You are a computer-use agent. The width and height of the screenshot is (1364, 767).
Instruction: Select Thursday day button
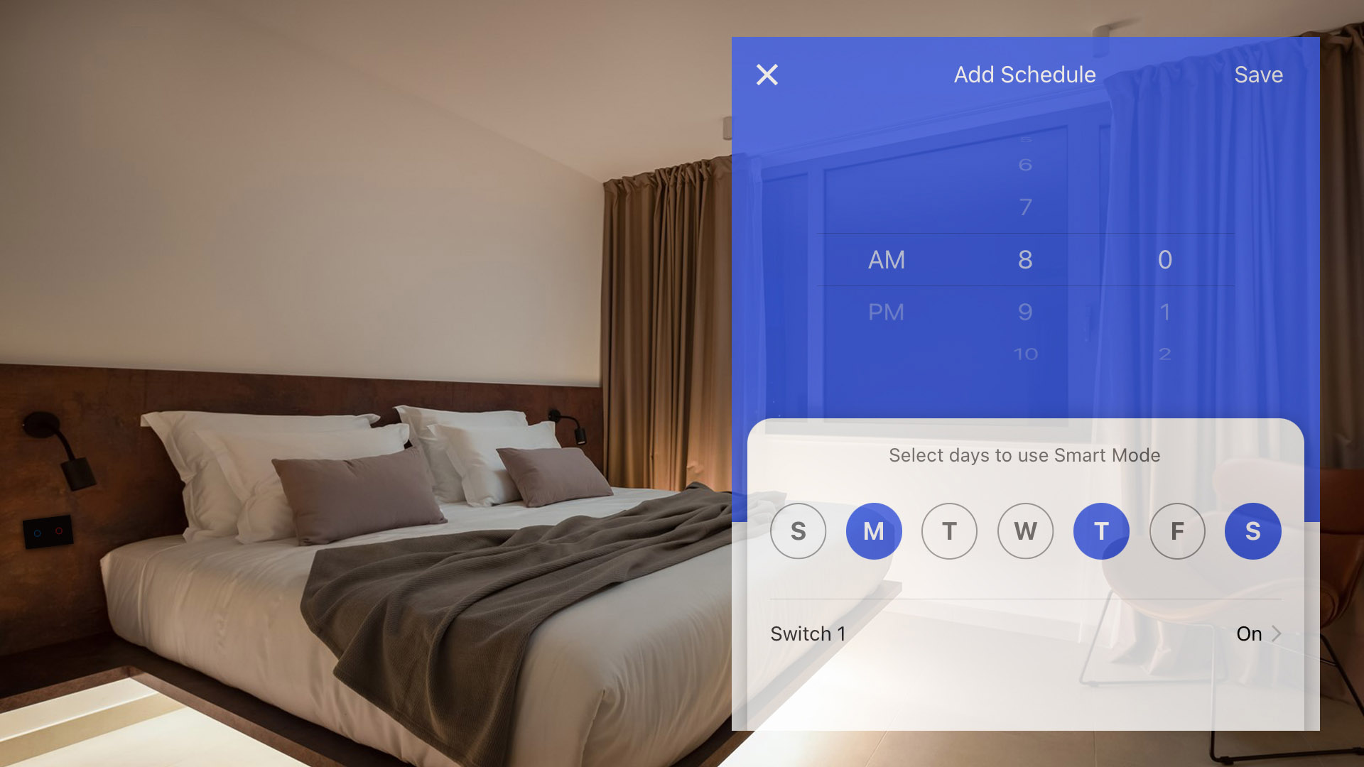coord(1100,531)
